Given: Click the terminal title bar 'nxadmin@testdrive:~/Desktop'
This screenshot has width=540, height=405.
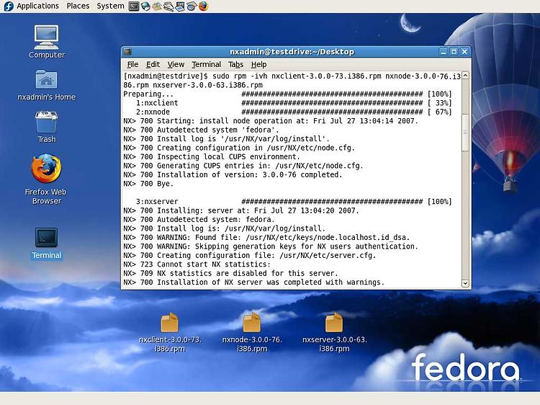Looking at the screenshot, I should pyautogui.click(x=292, y=52).
